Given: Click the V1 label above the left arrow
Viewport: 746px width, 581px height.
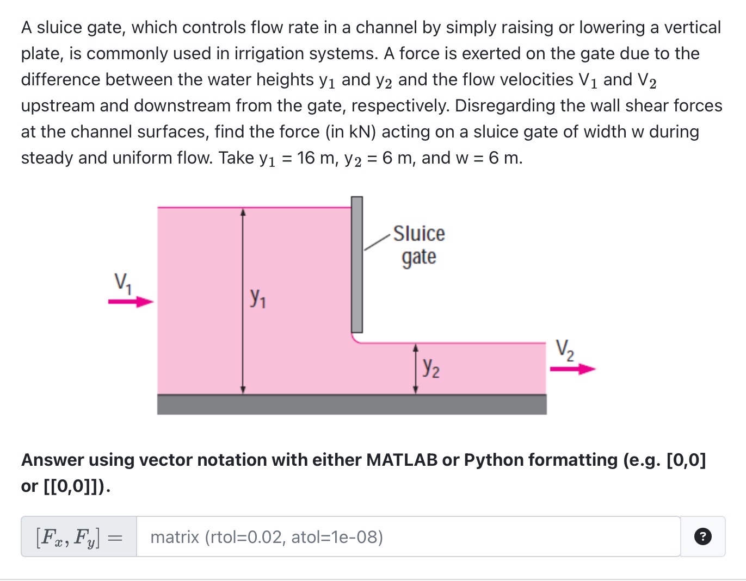Looking at the screenshot, I should [x=123, y=282].
